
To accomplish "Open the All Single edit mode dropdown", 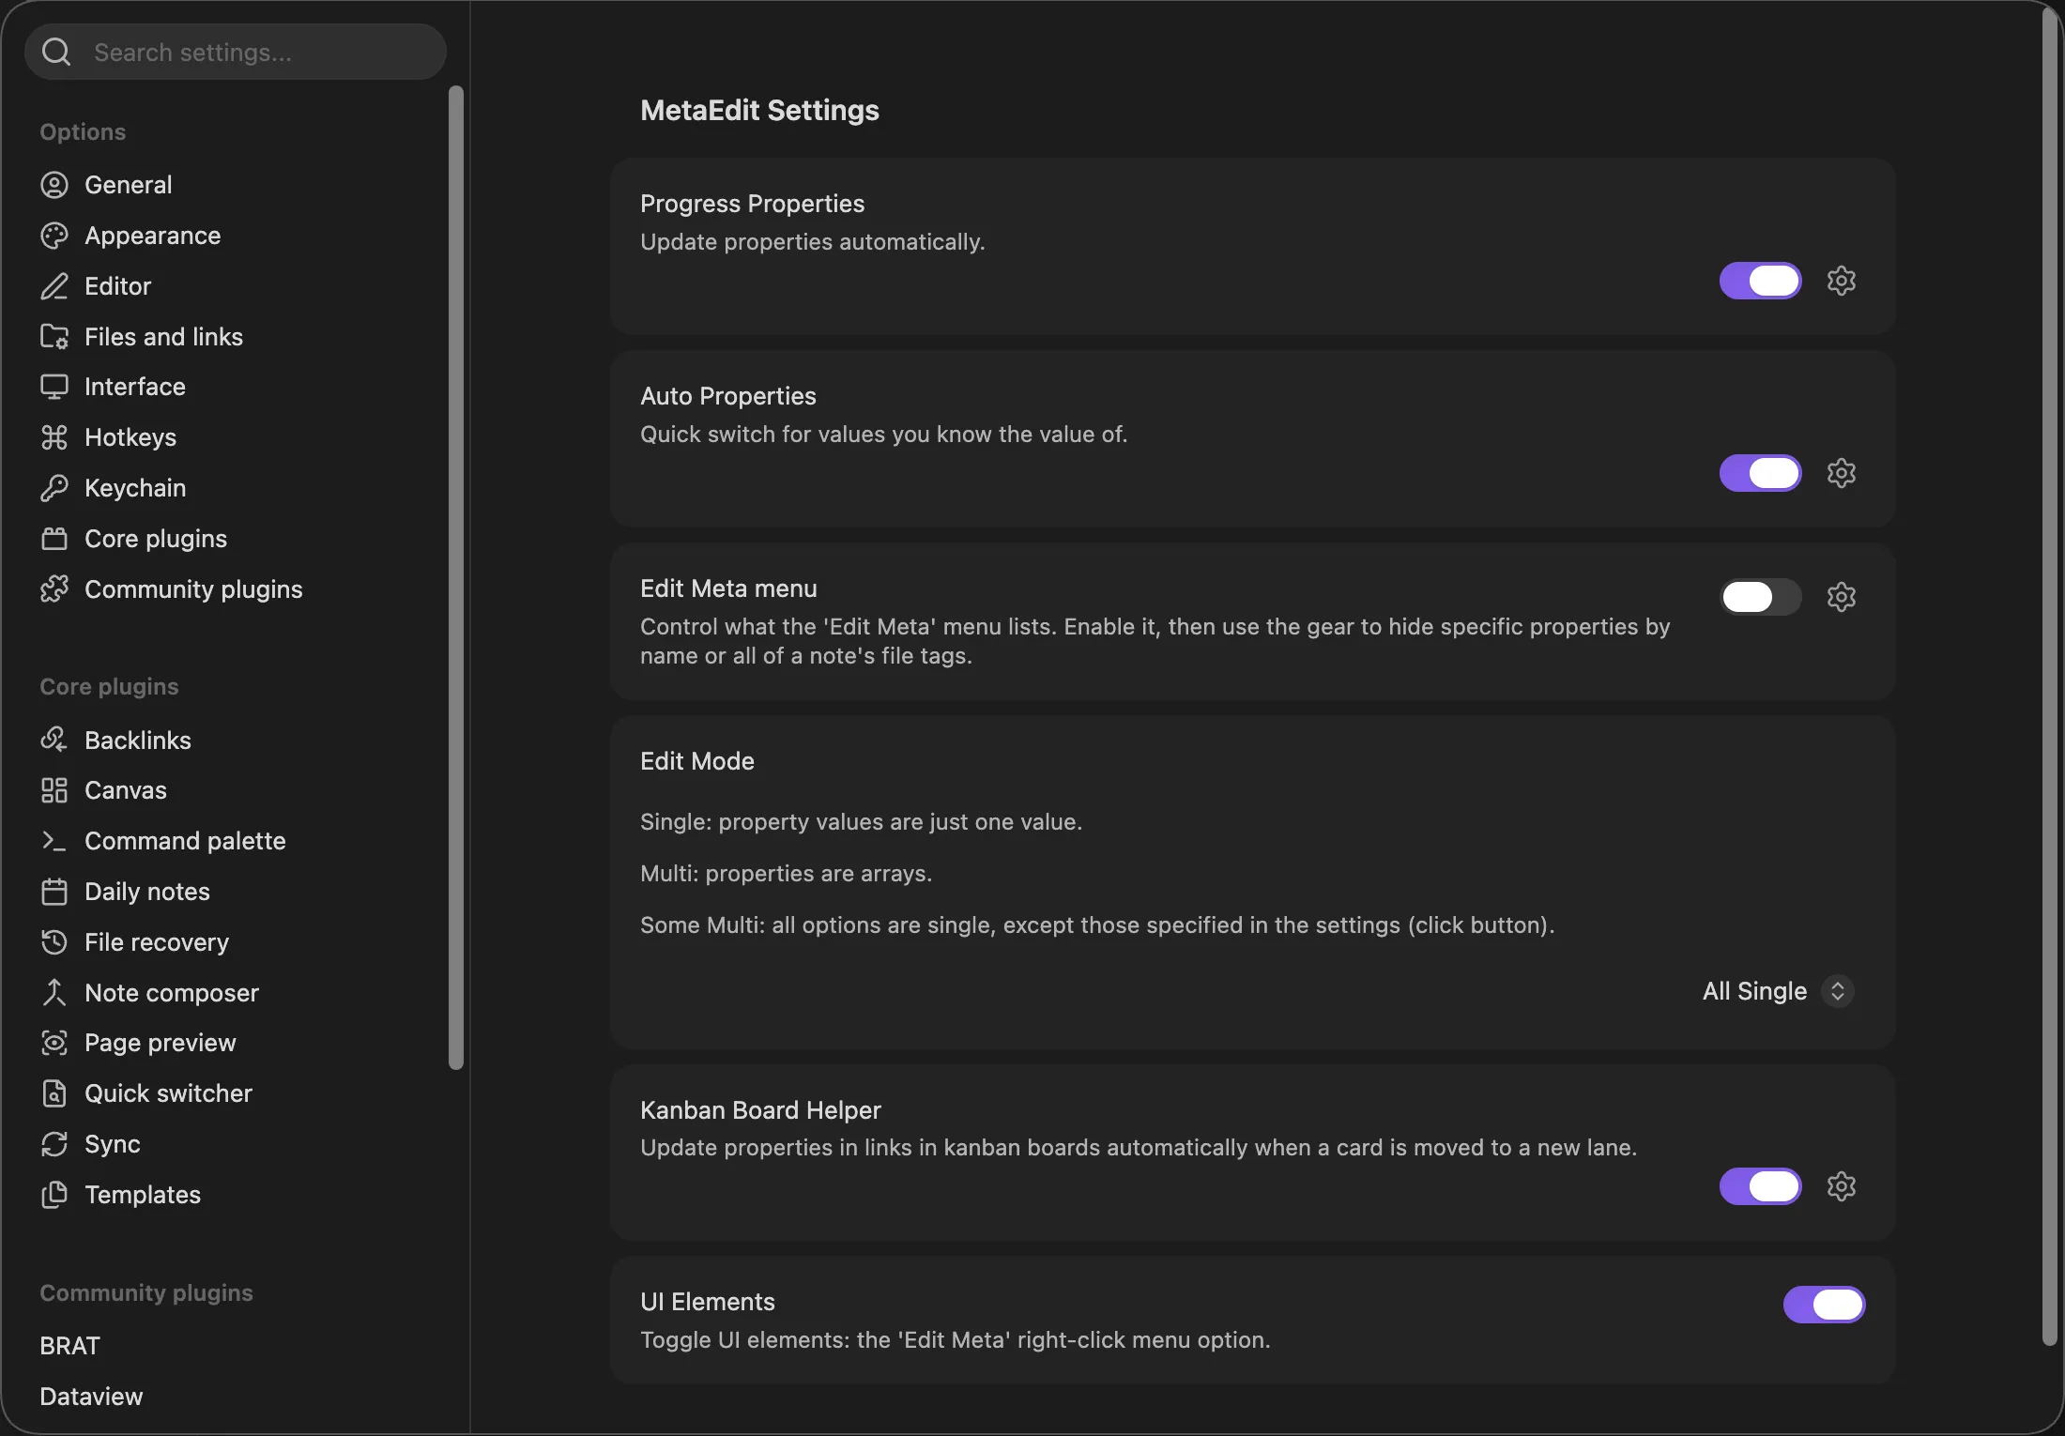I will click(x=1778, y=991).
